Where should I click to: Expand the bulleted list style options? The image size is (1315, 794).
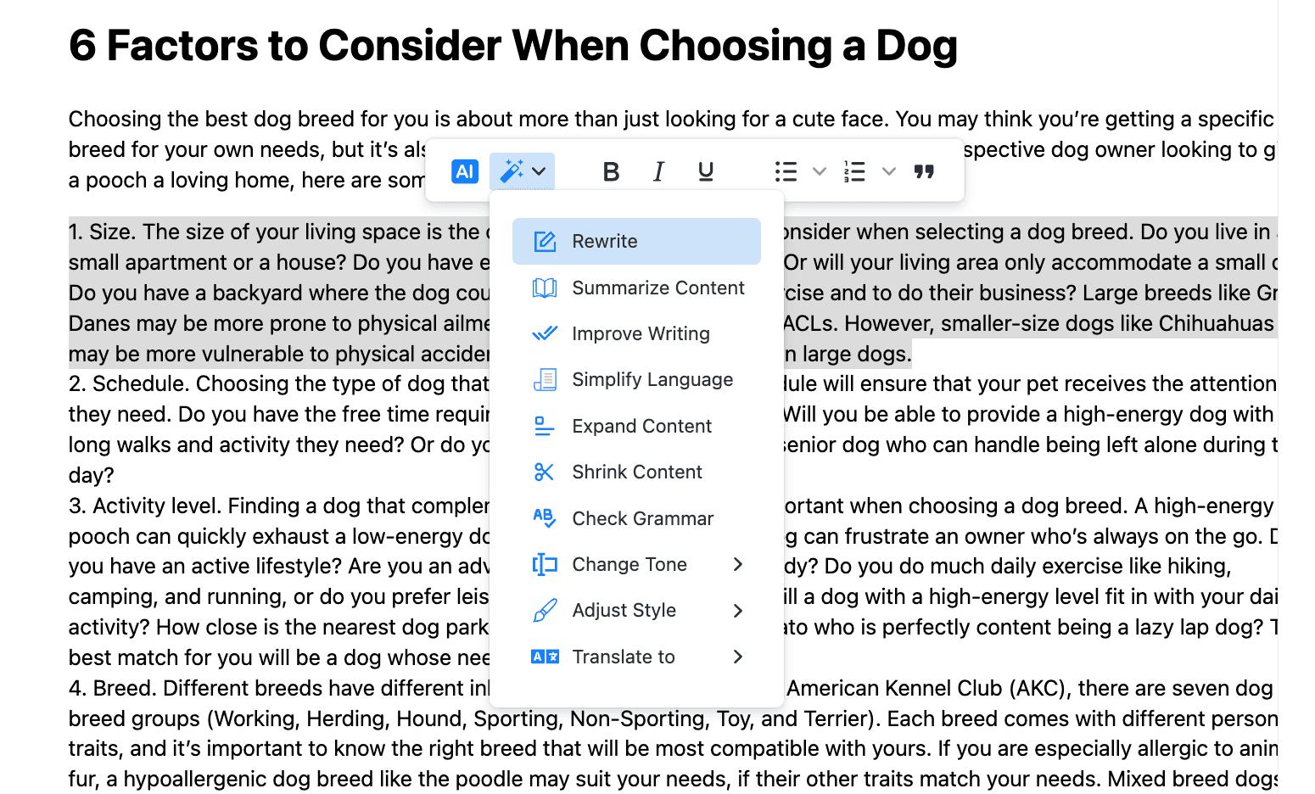tap(819, 171)
